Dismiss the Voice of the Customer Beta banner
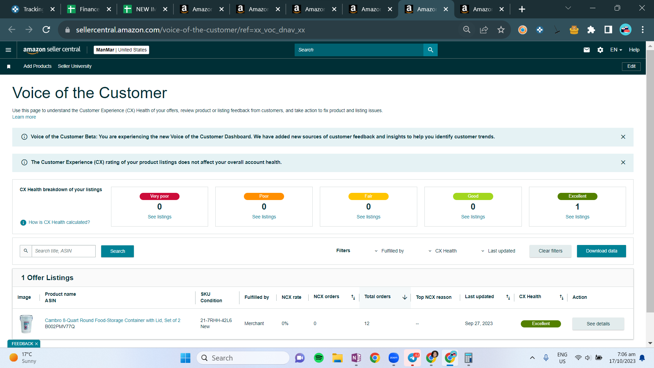Viewport: 654px width, 368px height. (623, 137)
